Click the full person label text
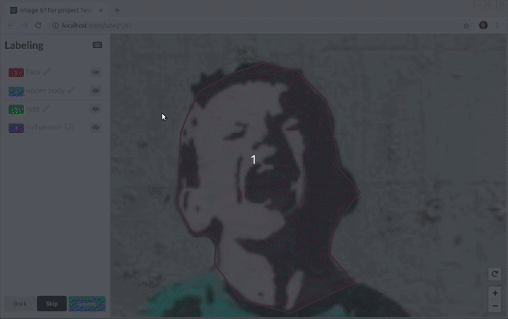The image size is (508, 319). (x=44, y=127)
